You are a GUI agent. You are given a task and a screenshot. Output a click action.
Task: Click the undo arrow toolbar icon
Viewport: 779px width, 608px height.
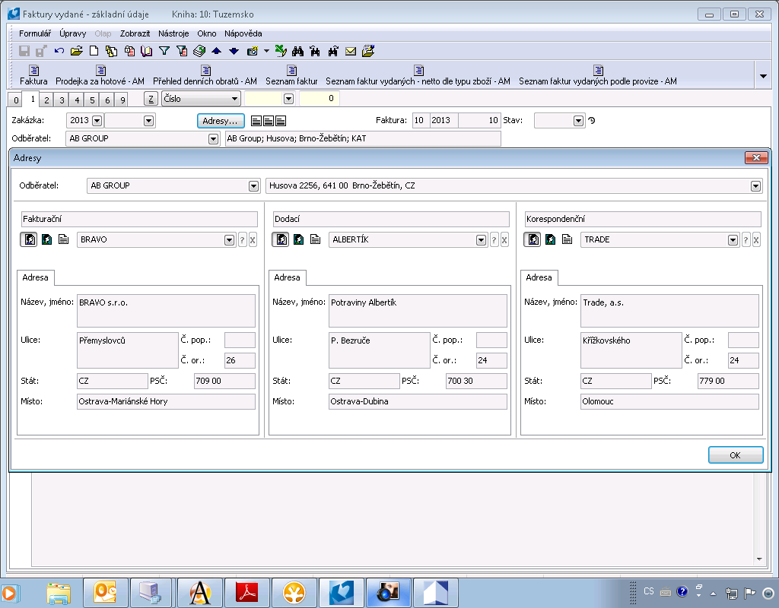pos(59,51)
